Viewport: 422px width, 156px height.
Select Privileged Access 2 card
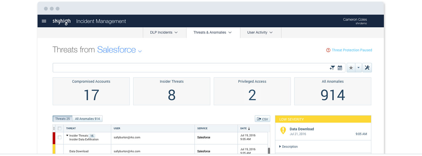252,91
